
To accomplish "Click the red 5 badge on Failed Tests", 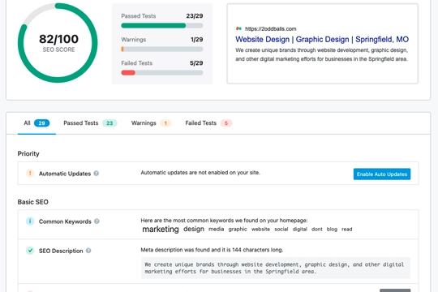I will pos(226,123).
